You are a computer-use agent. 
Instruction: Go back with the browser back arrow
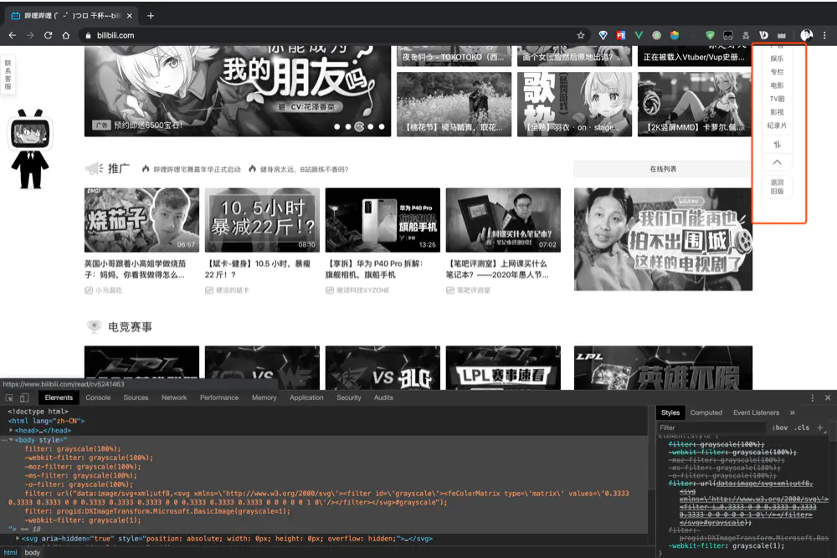click(x=13, y=35)
